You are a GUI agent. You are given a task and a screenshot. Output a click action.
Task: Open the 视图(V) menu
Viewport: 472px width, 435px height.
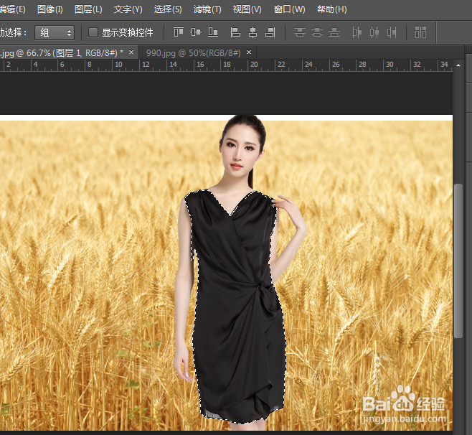(247, 9)
